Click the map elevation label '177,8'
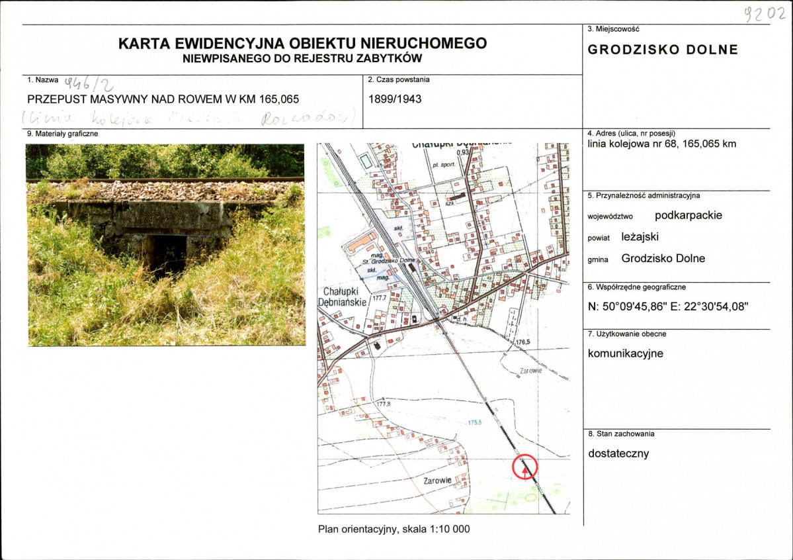Viewport: 793px width, 560px height. coord(384,404)
